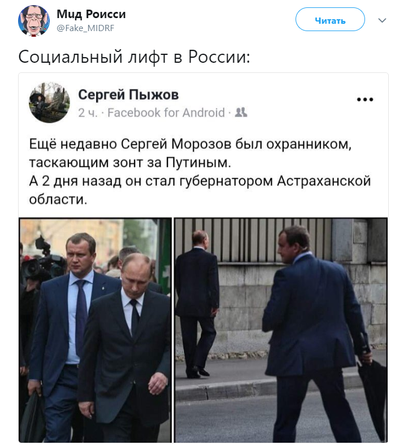Click the 2 ч. timestamp
The width and height of the screenshot is (395, 445).
(88, 113)
